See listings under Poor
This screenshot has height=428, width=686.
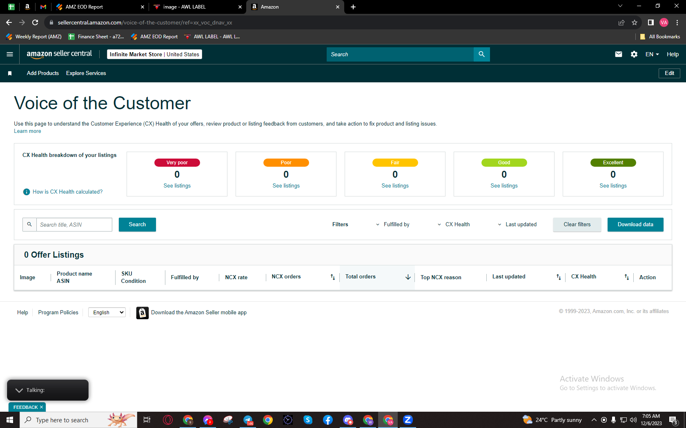point(286,186)
